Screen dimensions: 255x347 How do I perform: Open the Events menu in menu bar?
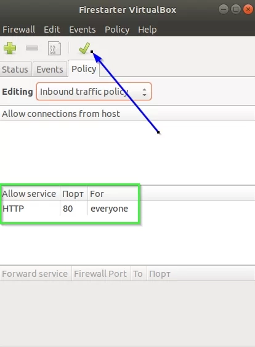click(x=83, y=30)
